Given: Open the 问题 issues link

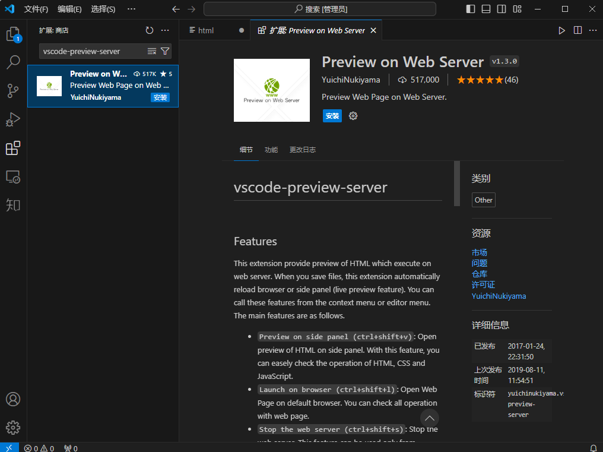Looking at the screenshot, I should click(479, 263).
